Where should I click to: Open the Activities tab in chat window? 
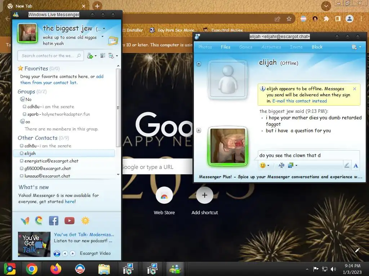[271, 47]
